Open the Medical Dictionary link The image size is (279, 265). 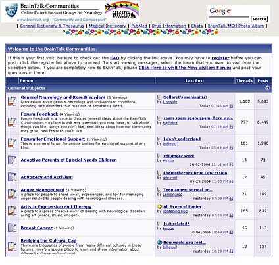(107, 26)
